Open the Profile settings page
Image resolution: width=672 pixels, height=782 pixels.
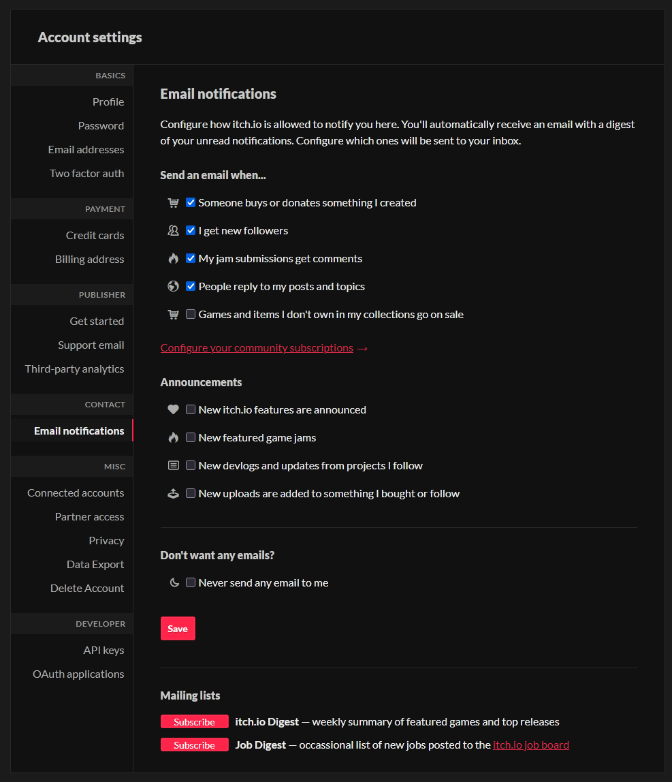(108, 101)
